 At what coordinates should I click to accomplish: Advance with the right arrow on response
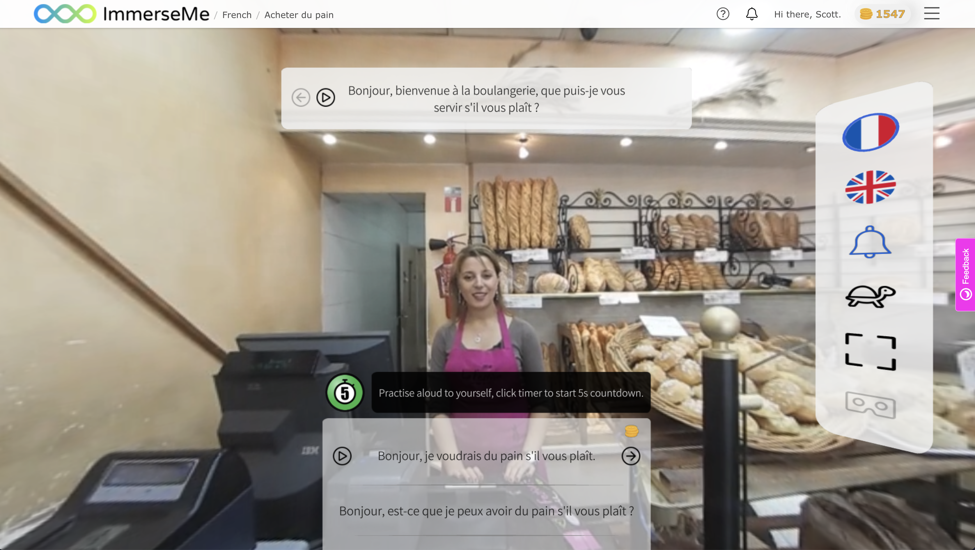pos(631,456)
